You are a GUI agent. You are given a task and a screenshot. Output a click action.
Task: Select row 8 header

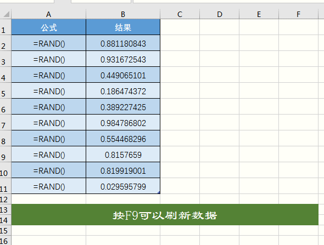pyautogui.click(x=5, y=138)
